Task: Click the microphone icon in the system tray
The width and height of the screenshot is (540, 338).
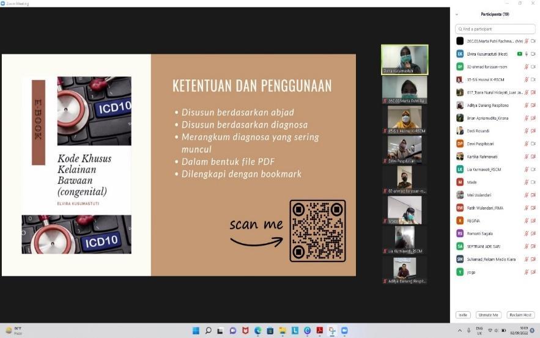Action: [x=468, y=331]
